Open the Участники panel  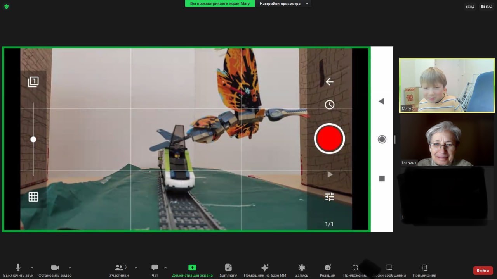pyautogui.click(x=119, y=270)
